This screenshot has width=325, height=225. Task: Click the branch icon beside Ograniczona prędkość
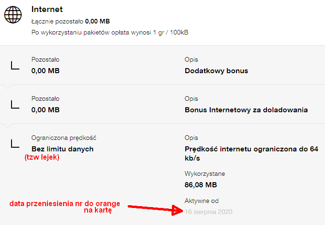tap(15, 144)
